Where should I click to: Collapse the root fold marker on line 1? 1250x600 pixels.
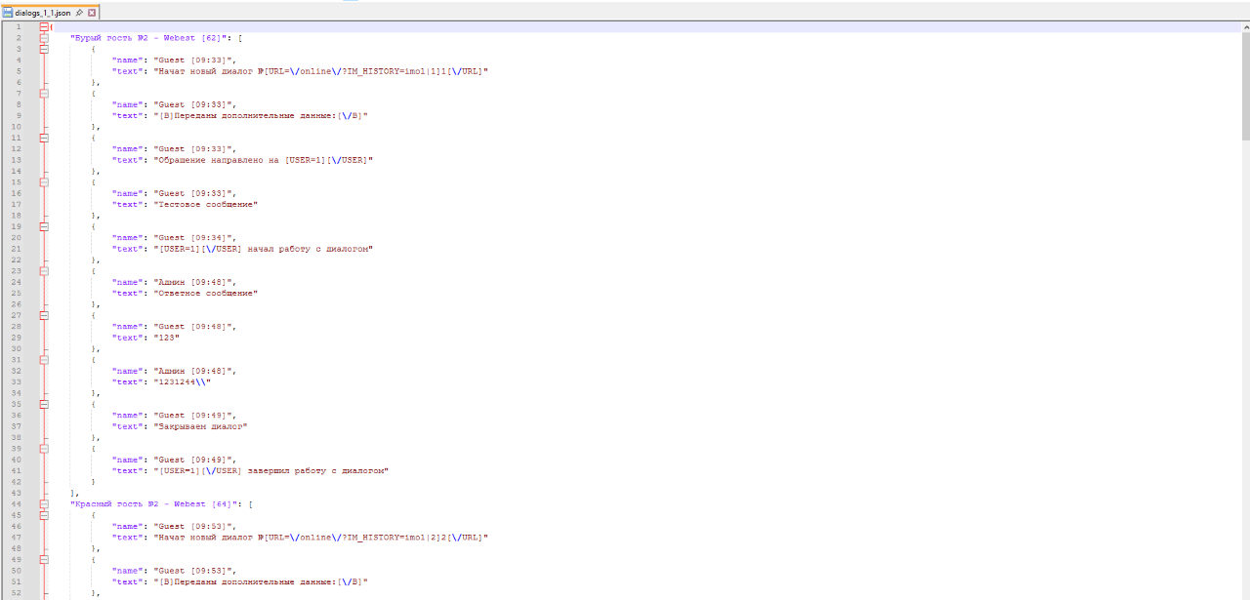point(43,26)
